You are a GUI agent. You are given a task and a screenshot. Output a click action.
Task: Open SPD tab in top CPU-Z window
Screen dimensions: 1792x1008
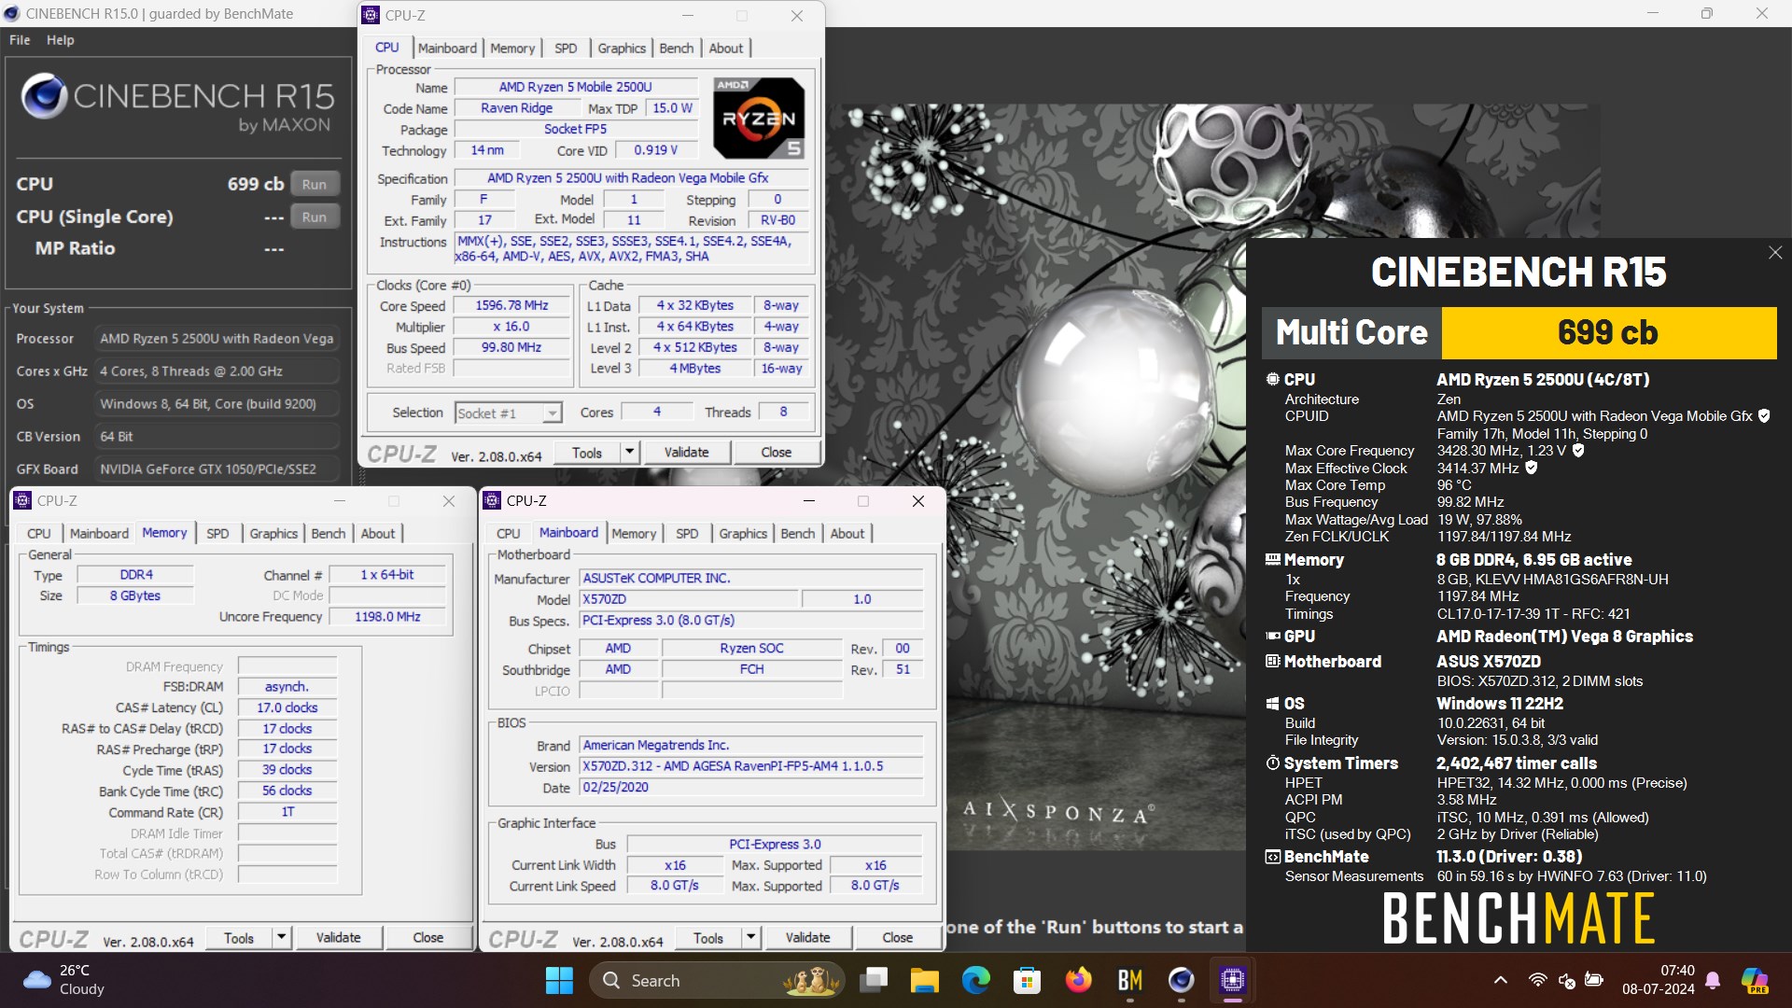point(566,49)
